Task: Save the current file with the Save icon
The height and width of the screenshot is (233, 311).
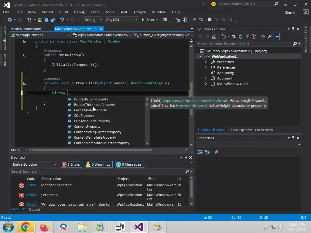Action: (x=46, y=20)
